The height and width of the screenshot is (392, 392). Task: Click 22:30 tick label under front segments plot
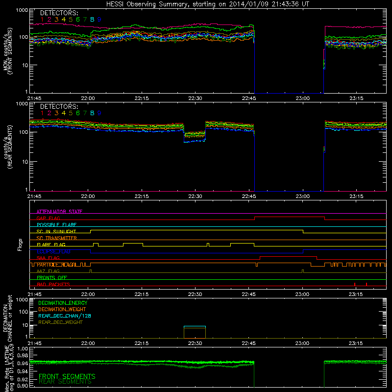pos(195,98)
